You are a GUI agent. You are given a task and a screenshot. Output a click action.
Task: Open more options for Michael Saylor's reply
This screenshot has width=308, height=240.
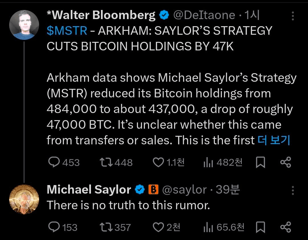pos(293,190)
